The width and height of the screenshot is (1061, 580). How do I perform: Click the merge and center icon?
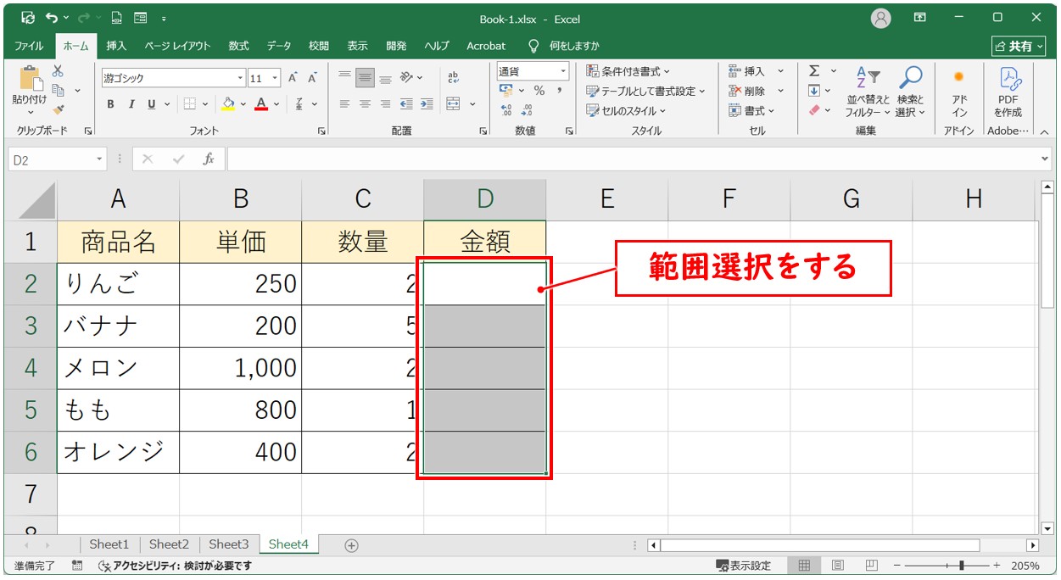pyautogui.click(x=453, y=104)
